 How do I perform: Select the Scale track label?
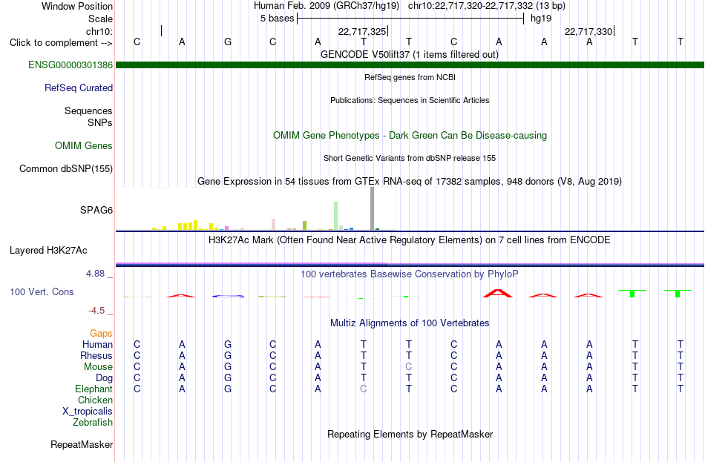100,19
